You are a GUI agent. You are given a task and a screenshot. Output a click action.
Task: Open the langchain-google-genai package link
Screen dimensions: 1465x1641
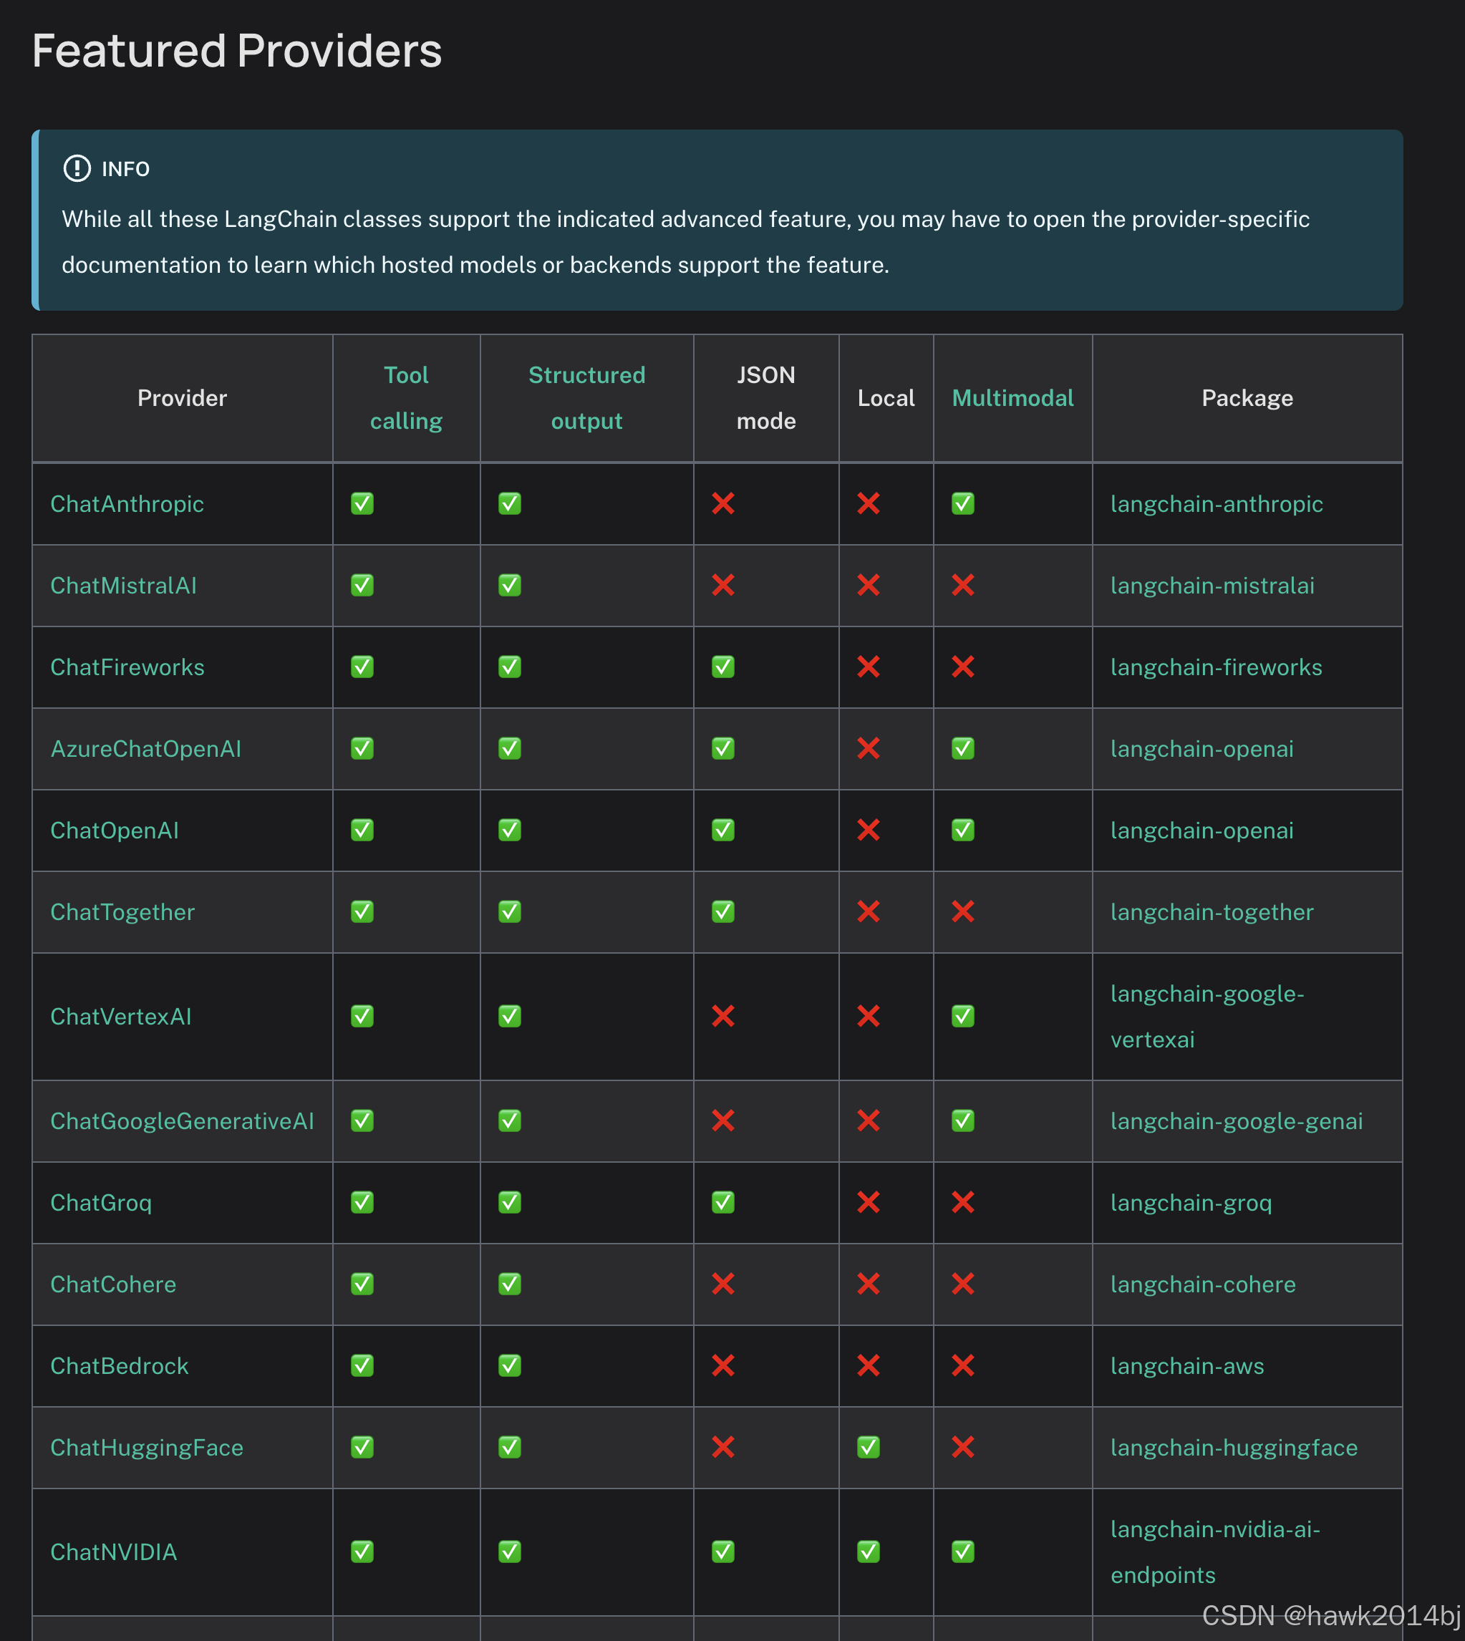(x=1237, y=1121)
